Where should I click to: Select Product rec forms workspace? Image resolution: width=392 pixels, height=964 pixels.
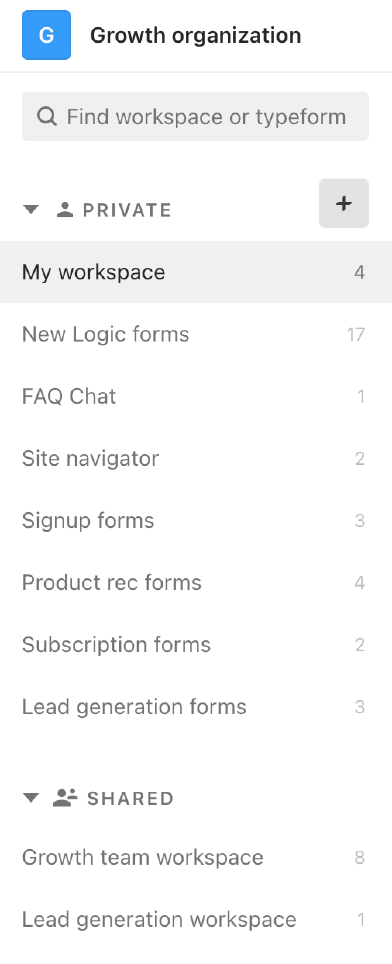(x=196, y=582)
